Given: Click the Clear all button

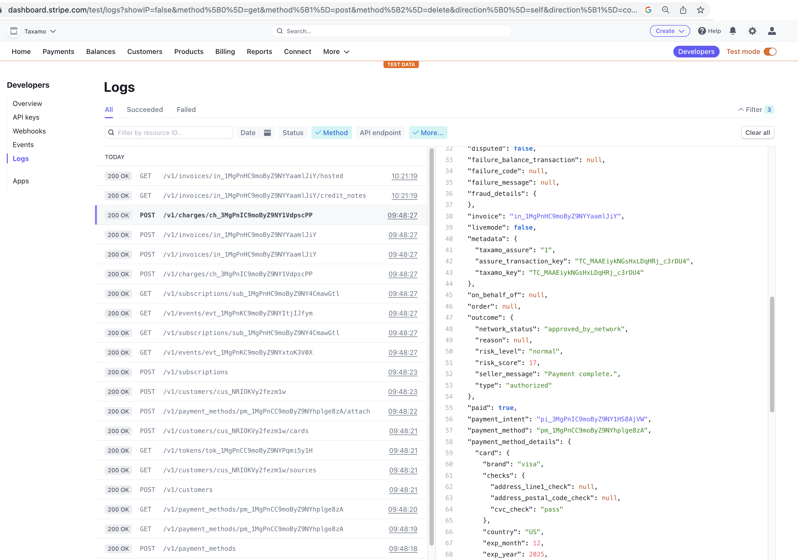Looking at the screenshot, I should pos(757,133).
